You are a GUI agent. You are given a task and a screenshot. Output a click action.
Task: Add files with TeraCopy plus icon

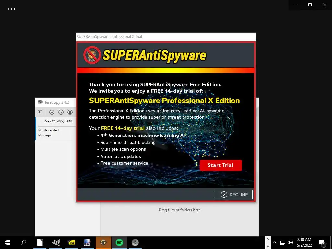coord(52,112)
